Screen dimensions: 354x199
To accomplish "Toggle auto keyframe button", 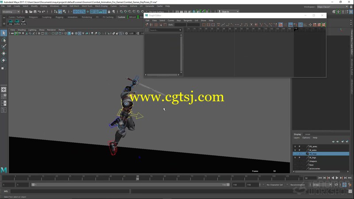I will click(344, 184).
